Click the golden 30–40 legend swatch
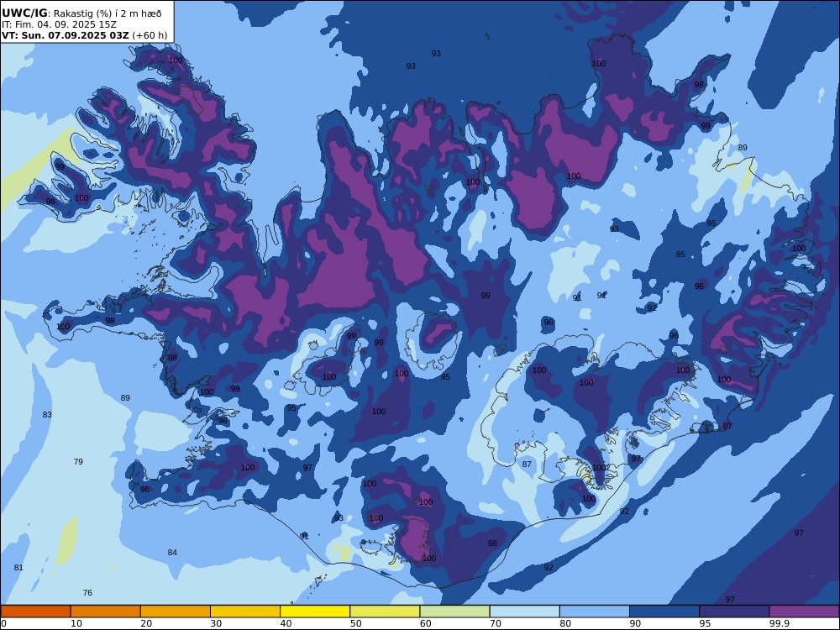Image resolution: width=840 pixels, height=630 pixels. click(x=245, y=612)
